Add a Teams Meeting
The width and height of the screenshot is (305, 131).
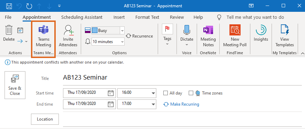coord(44,36)
